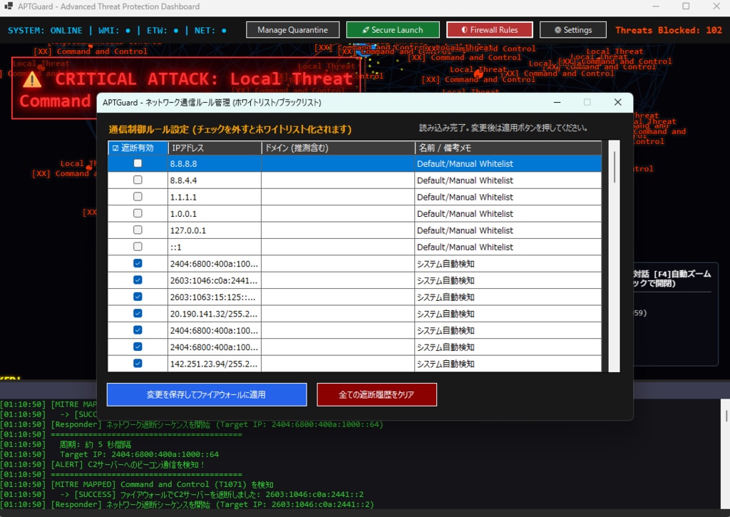This screenshot has height=517, width=730.
Task: Click the 20.190.141.32/255.2... cell
Action: [215, 314]
